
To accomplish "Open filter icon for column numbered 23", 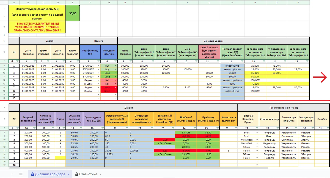I will 173,128.
